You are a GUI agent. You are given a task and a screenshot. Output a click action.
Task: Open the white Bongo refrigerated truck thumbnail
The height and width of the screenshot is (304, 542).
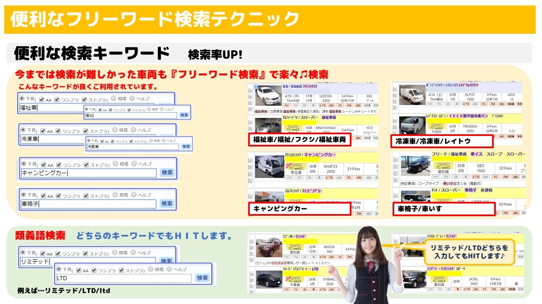tap(412, 95)
